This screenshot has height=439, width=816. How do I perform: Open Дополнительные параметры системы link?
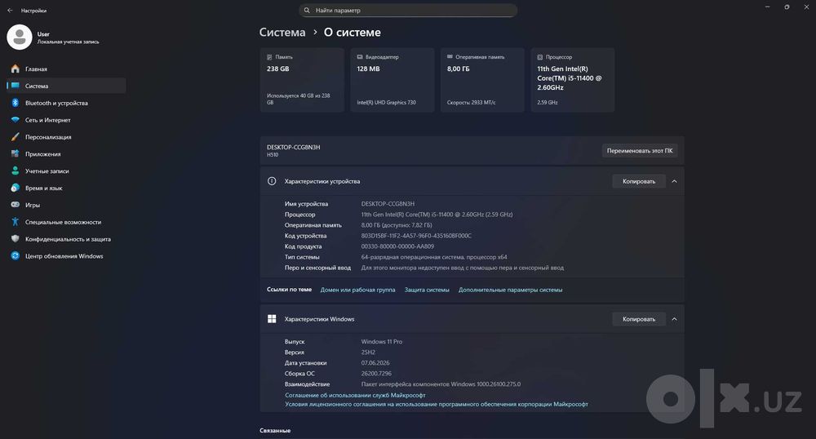point(510,290)
